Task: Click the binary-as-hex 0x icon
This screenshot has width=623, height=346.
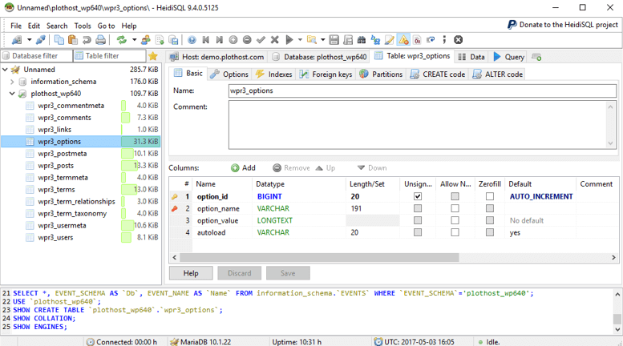Action: pos(417,40)
